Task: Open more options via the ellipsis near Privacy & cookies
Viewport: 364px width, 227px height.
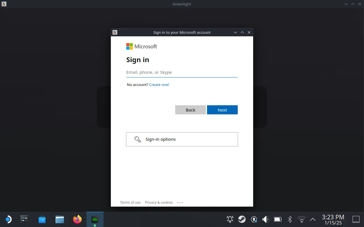Action: [x=180, y=202]
